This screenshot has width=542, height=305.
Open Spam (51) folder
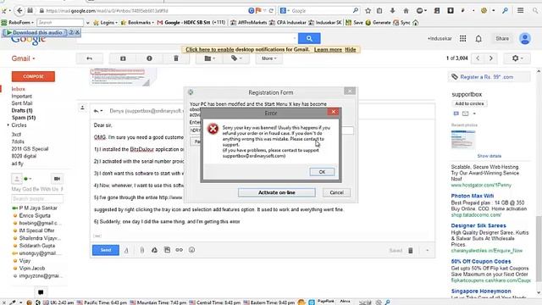tap(24, 118)
